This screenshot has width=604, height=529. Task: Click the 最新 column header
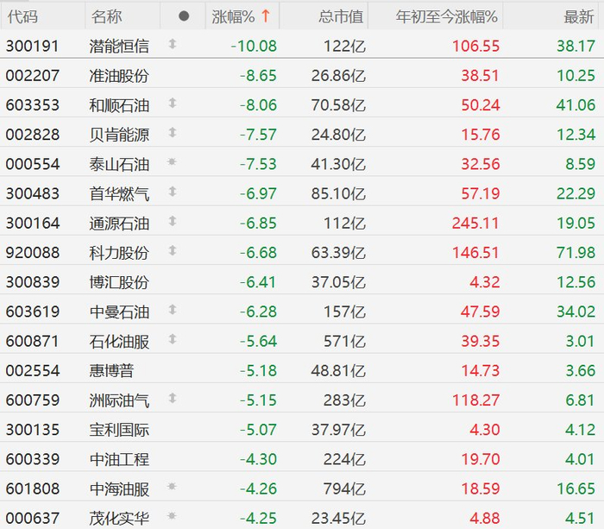point(579,16)
